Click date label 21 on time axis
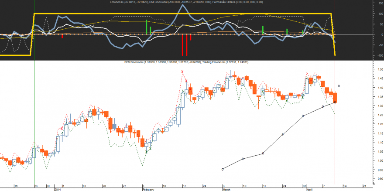This screenshot has height=191, width=384. coord(364,186)
